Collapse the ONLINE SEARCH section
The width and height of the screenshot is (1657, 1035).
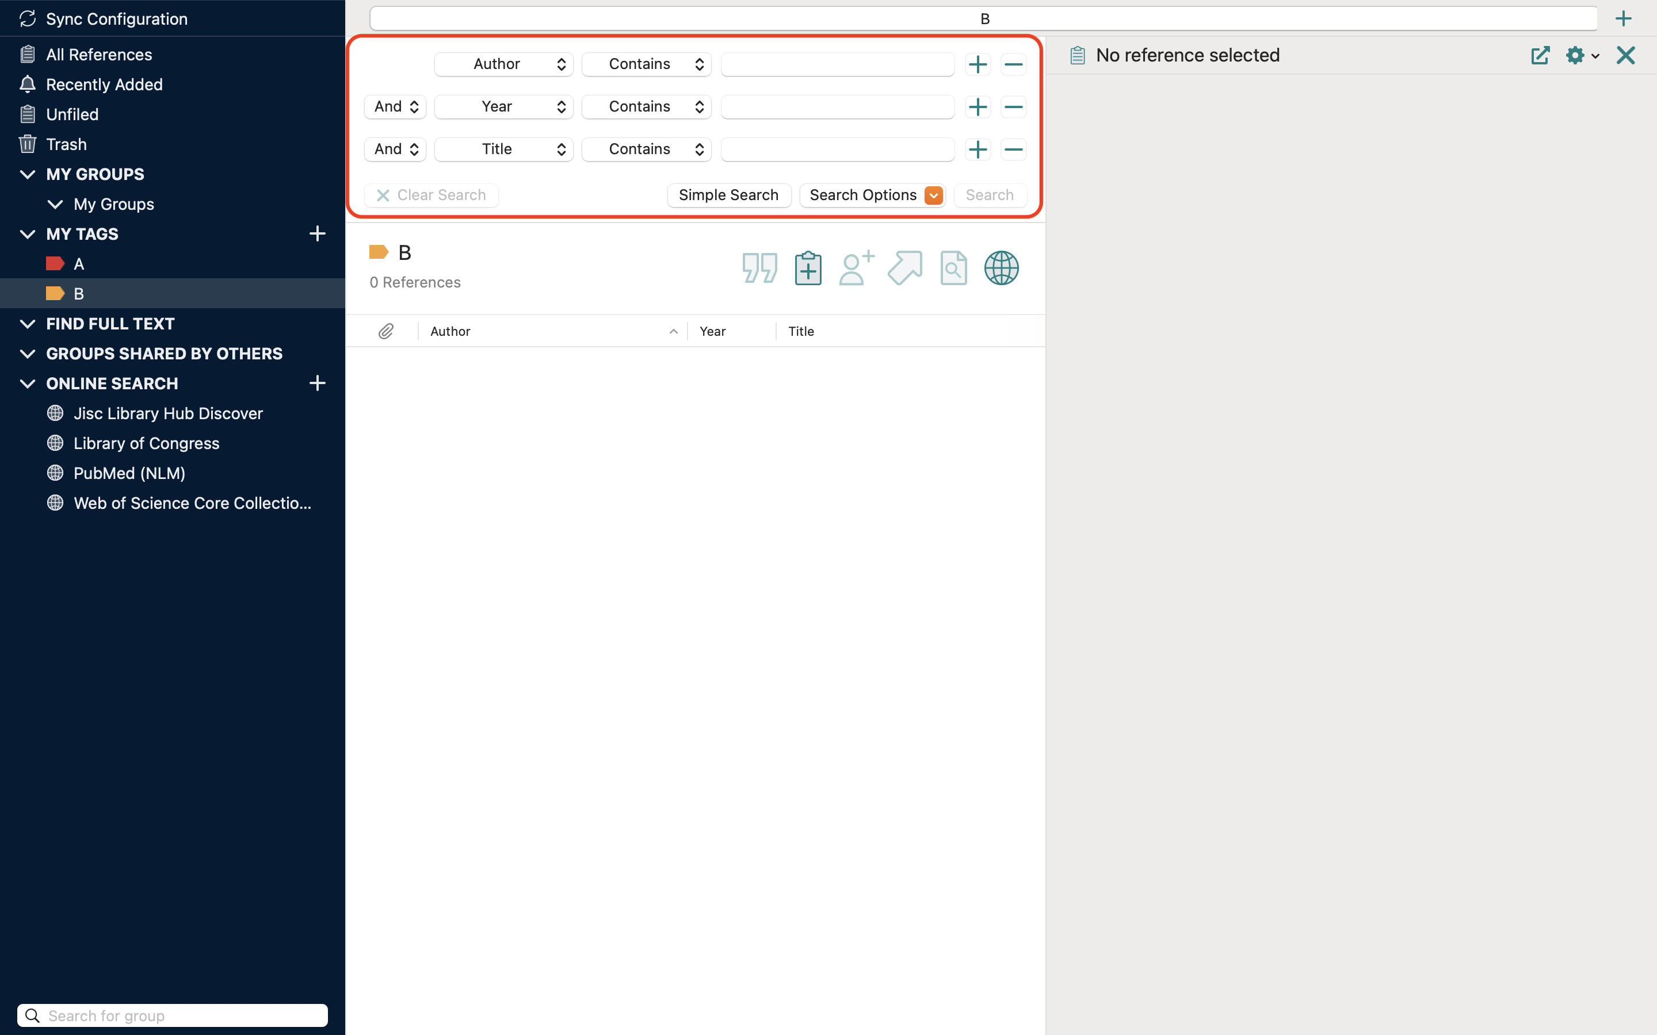click(28, 384)
